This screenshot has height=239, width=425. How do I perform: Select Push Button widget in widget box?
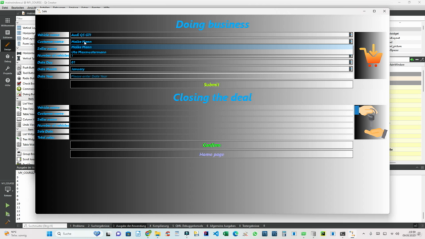26,68
